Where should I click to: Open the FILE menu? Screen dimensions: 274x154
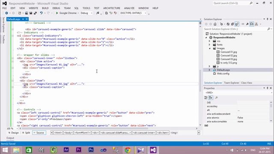click(4, 8)
